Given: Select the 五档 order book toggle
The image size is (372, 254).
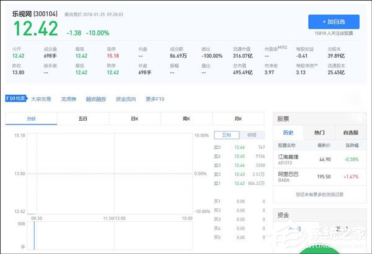Looking at the screenshot, I should pyautogui.click(x=226, y=135).
